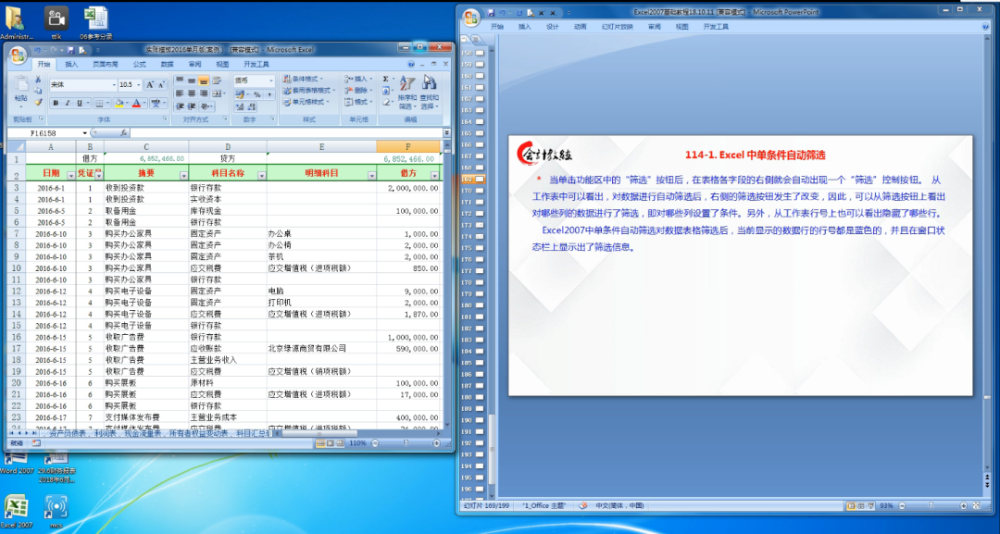Open the PowerPoint Office button menu

coord(470,18)
